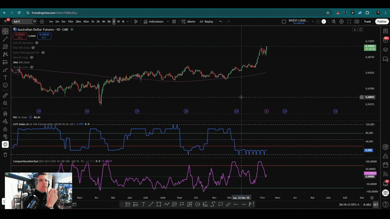
Task: Open the chart settings hexagon icon
Action: tap(341, 22)
